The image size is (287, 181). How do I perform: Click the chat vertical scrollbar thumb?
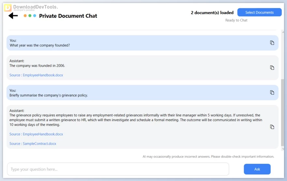(282, 113)
